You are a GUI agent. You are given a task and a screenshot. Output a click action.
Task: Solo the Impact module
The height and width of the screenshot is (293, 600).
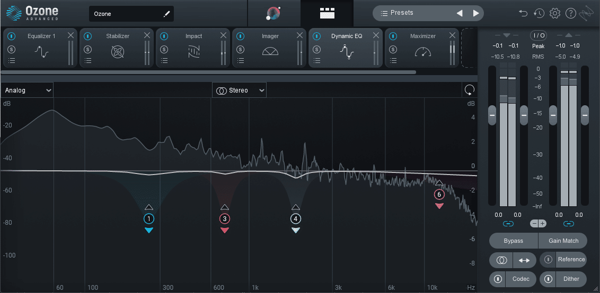pos(164,49)
